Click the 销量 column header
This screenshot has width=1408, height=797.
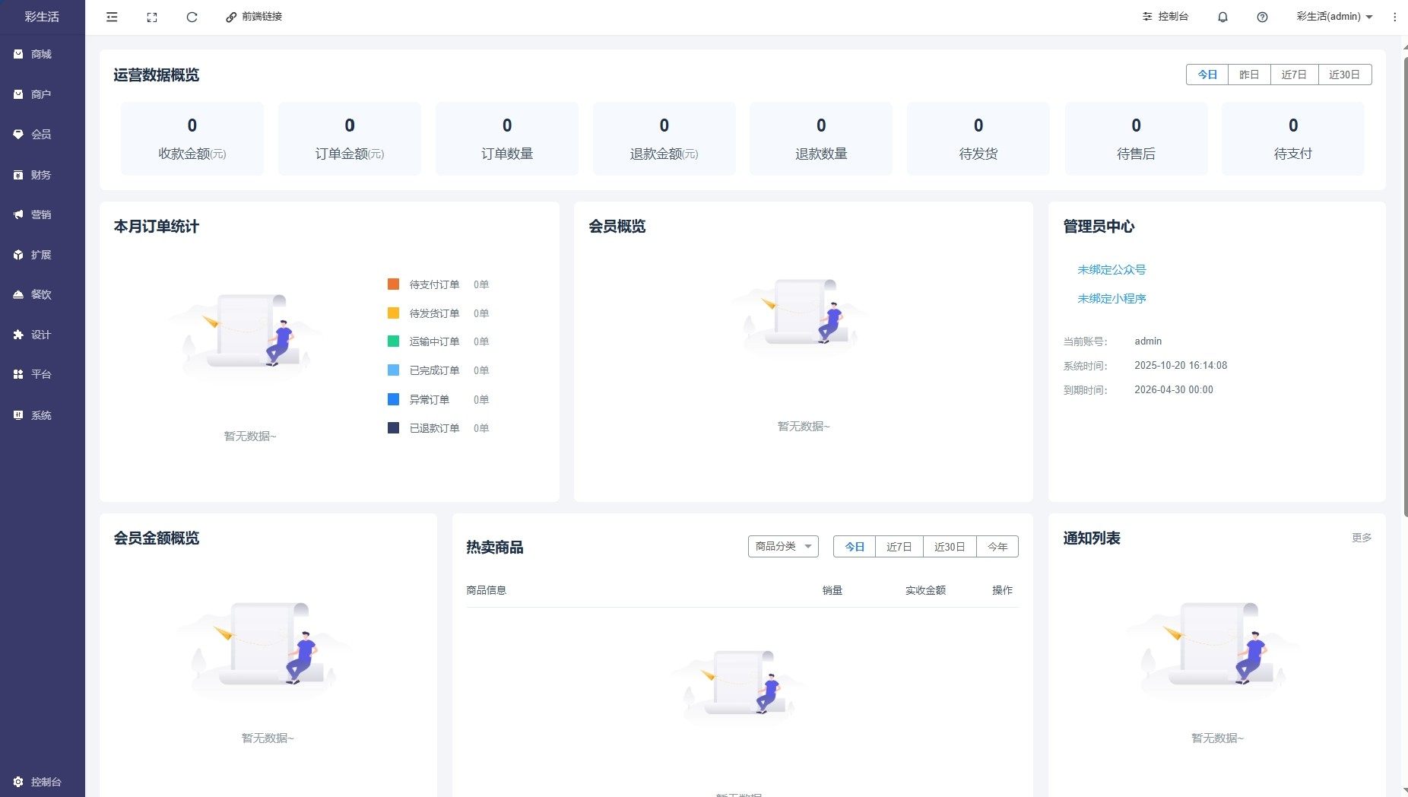pos(832,590)
